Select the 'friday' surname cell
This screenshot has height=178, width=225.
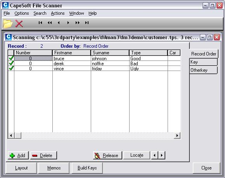click(110, 68)
